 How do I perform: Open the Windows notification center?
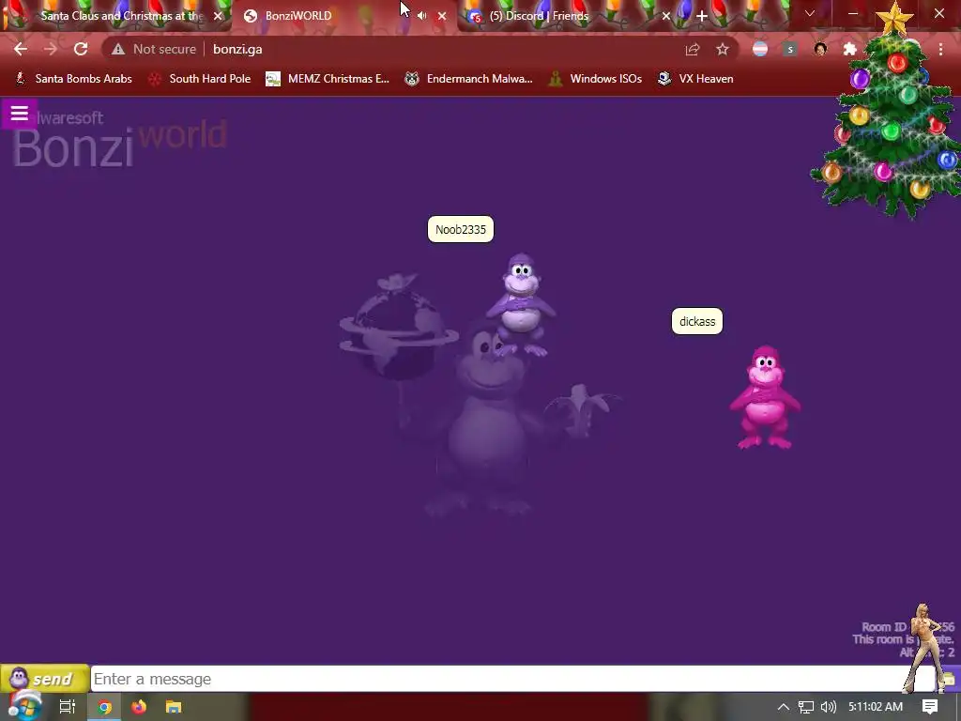coord(930,707)
